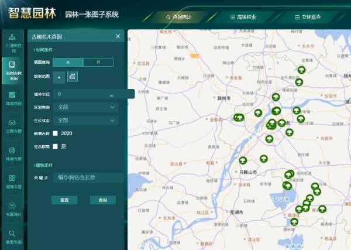Select the point drawing tool icon
This screenshot has width=351, height=250.
[59, 76]
